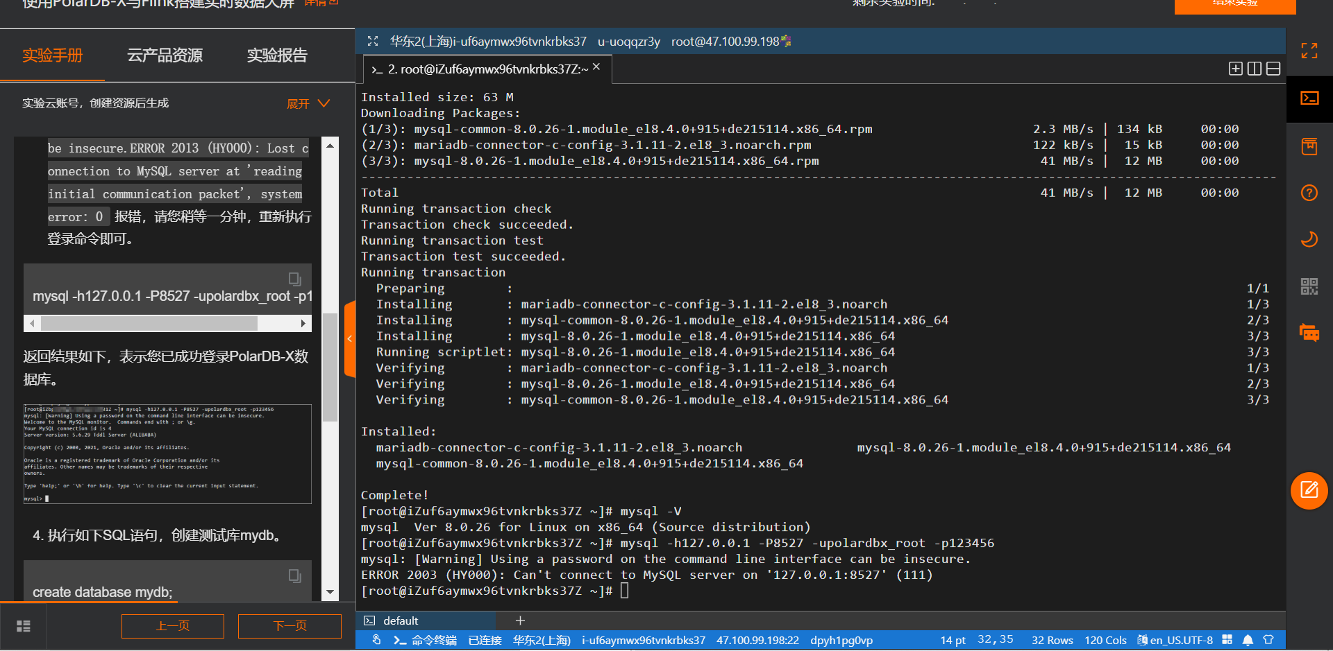
Task: Expand account info with 展开 chevron
Action: 308,103
